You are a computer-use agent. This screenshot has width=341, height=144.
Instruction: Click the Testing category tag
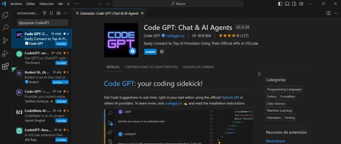[x=290, y=117]
